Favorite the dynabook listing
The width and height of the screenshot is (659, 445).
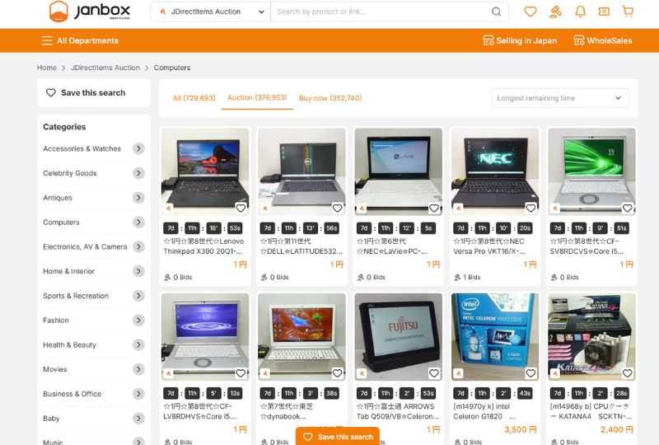[x=337, y=373]
